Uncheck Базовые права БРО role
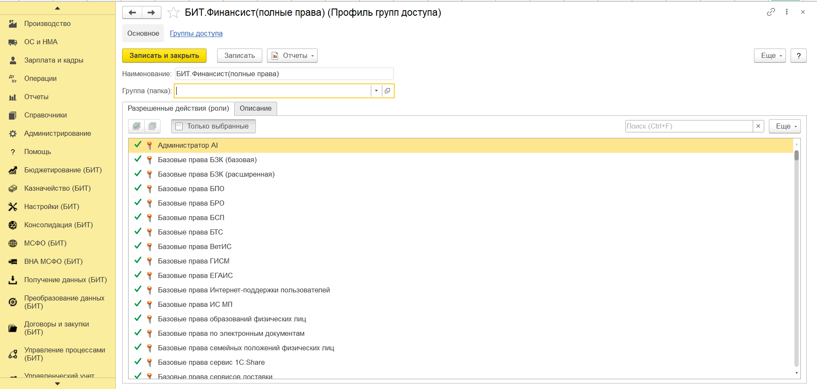This screenshot has height=389, width=817. pos(138,203)
